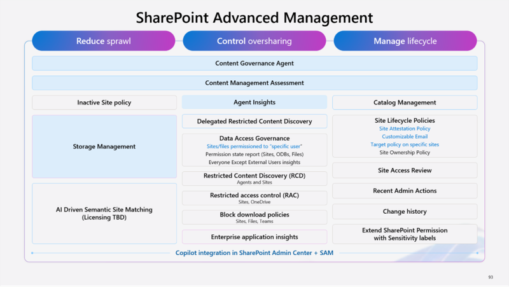Click the Site Lifecycle Policies heading
The image size is (509, 287).
[x=405, y=120]
